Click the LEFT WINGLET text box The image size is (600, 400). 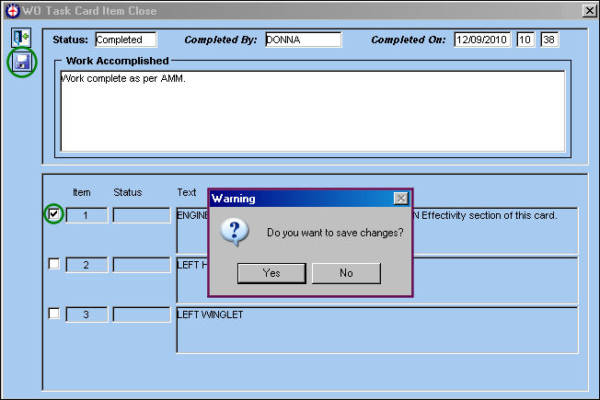pos(377,330)
